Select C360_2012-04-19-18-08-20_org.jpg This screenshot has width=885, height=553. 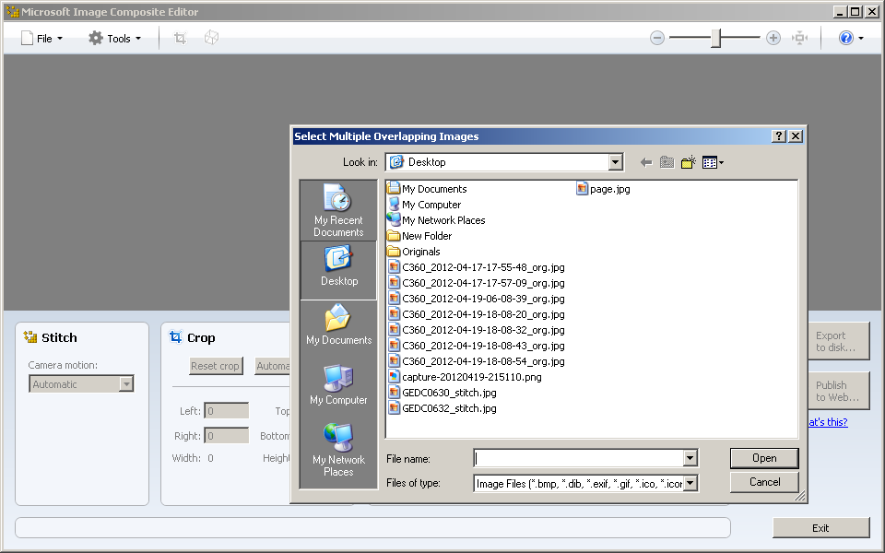coord(477,315)
